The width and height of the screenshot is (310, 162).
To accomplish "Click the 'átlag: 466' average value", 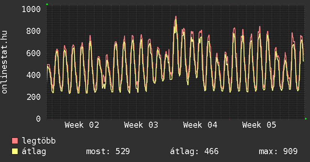I will click(x=194, y=151).
